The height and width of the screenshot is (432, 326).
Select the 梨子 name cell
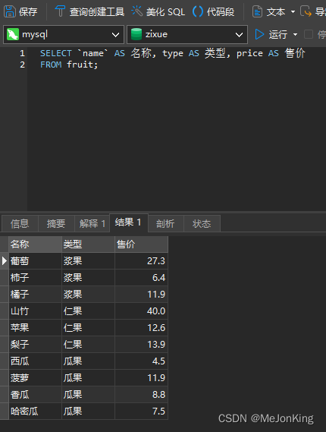pyautogui.click(x=35, y=345)
